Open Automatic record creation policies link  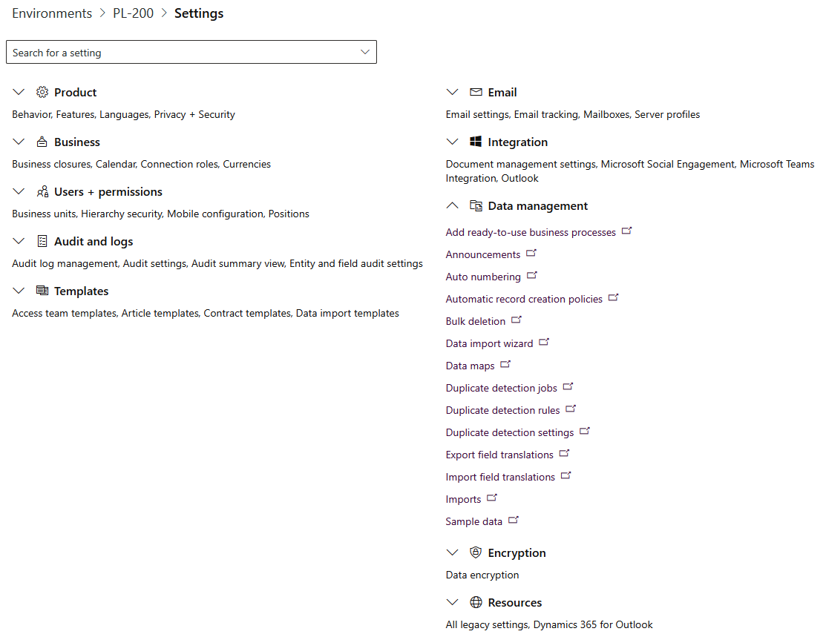point(524,299)
